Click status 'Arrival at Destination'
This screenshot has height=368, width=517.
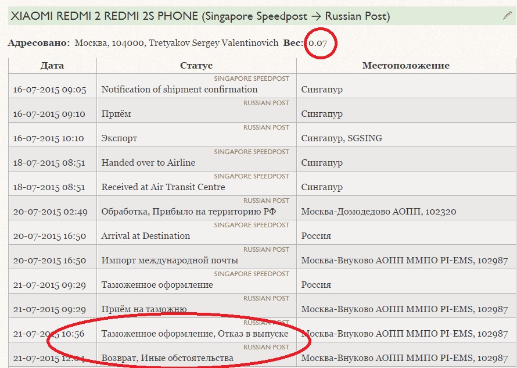point(145,235)
